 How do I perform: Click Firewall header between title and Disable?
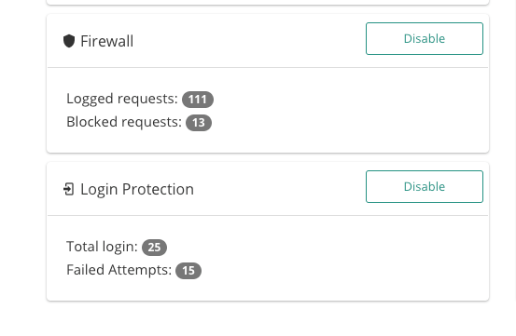click(249, 41)
